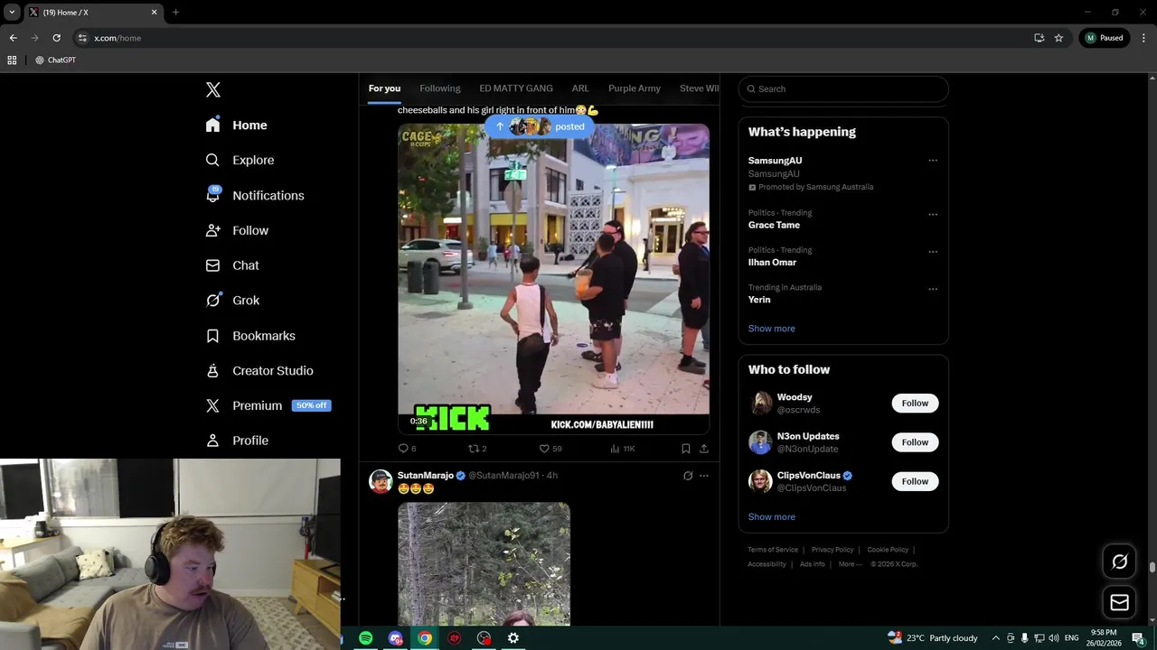Repost the Kick video post
Screen dimensions: 1157x650
pos(474,449)
